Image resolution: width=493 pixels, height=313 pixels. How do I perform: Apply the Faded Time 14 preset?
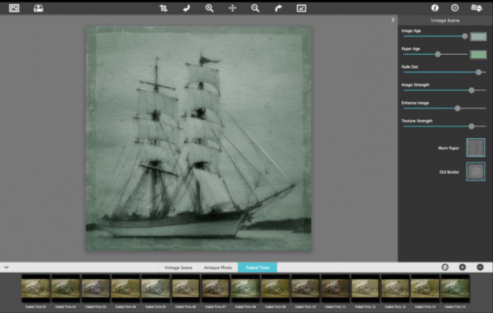pyautogui.click(x=425, y=289)
